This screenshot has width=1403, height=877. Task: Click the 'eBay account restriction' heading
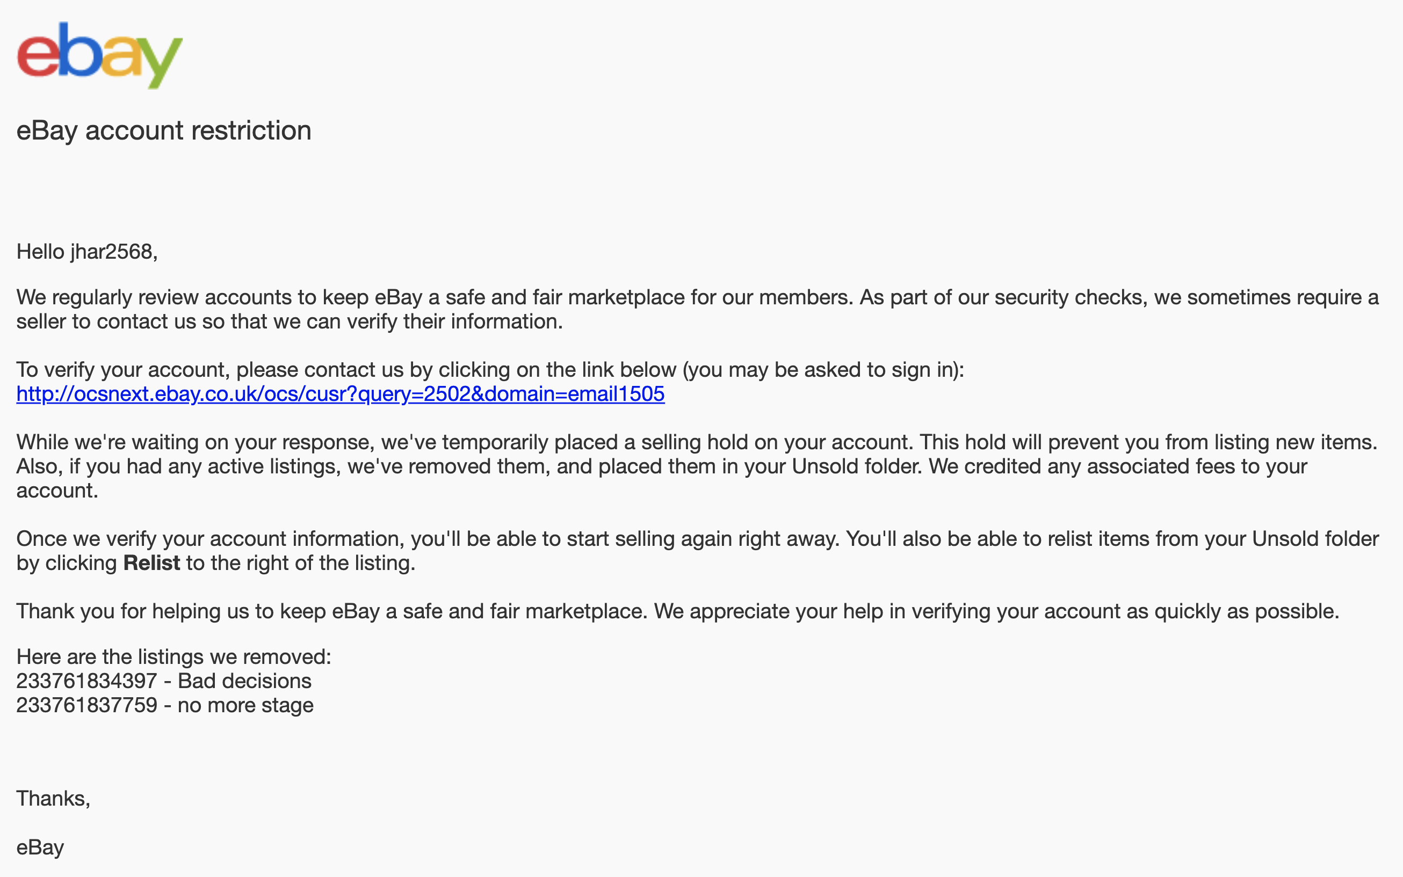pyautogui.click(x=164, y=130)
